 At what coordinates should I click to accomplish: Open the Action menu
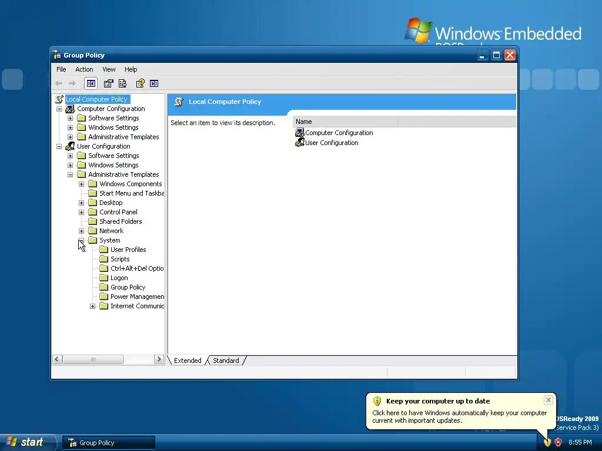point(84,69)
